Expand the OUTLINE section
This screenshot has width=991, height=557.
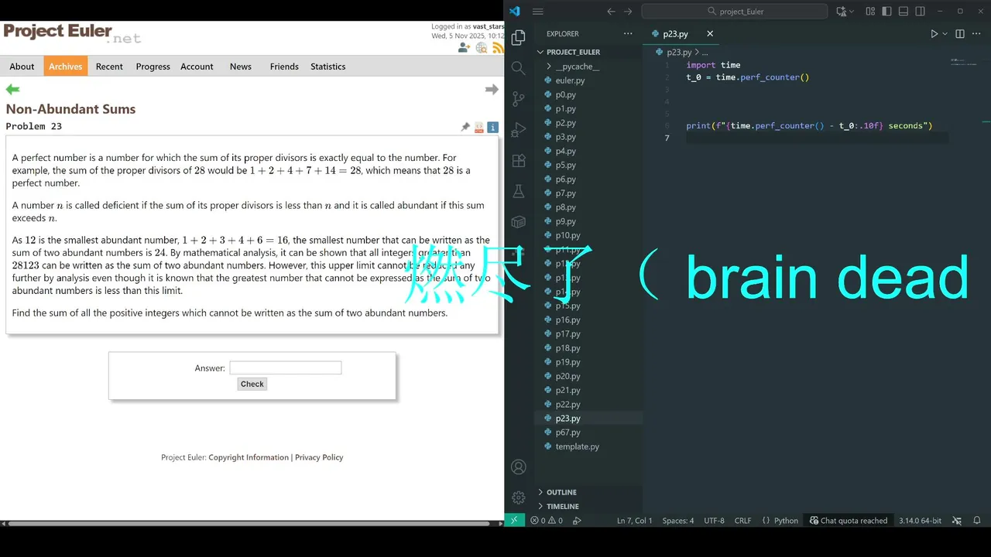(561, 492)
